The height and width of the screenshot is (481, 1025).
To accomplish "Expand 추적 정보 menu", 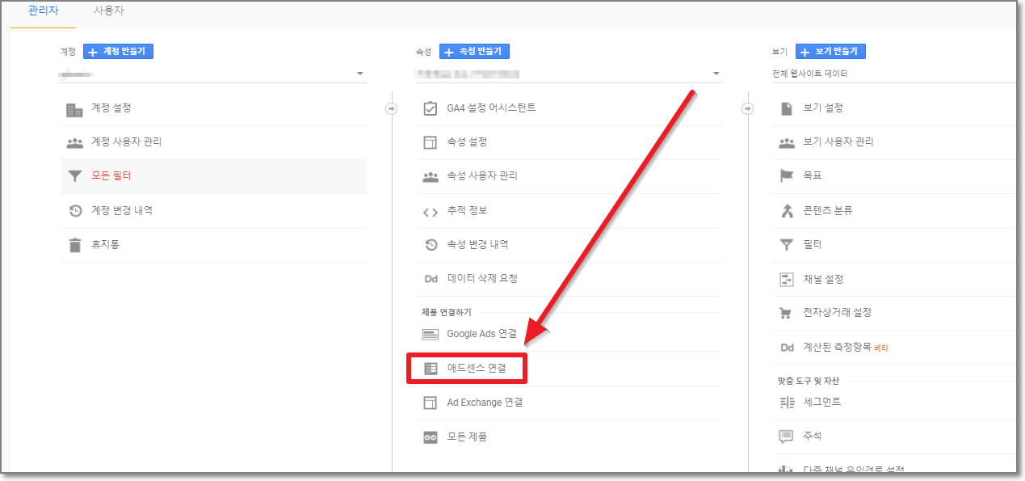I will (x=569, y=210).
